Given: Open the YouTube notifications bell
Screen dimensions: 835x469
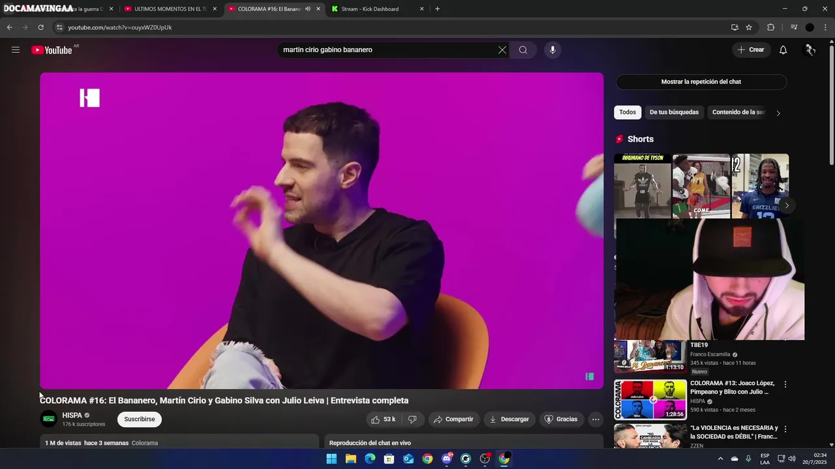Looking at the screenshot, I should coord(783,50).
